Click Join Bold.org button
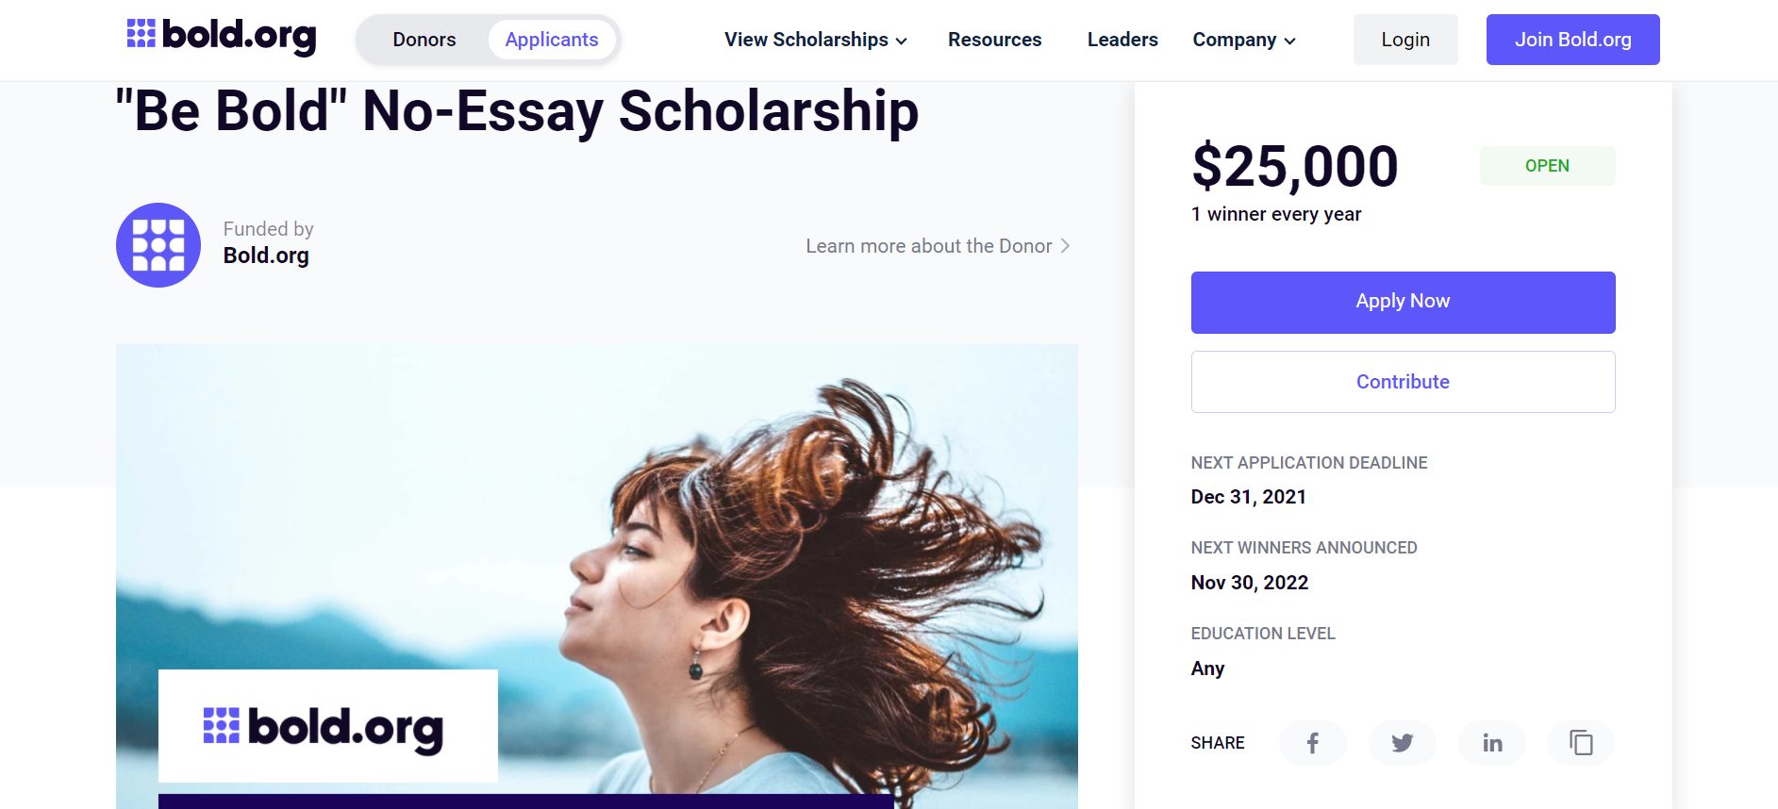This screenshot has height=809, width=1778. [1572, 40]
